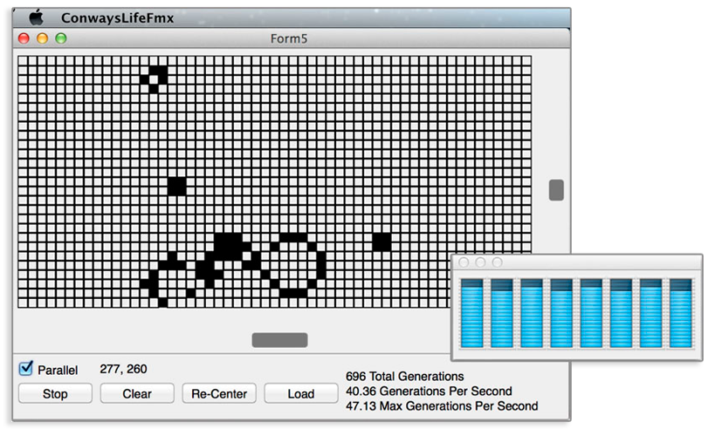Click the isolated block of live cells near the grid's right side
The image size is (715, 429).
coord(382,242)
